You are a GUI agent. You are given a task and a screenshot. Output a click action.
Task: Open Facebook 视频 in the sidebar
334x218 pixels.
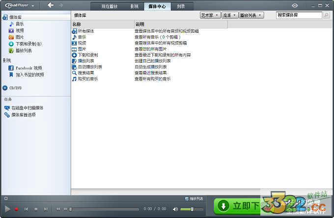[26, 68]
